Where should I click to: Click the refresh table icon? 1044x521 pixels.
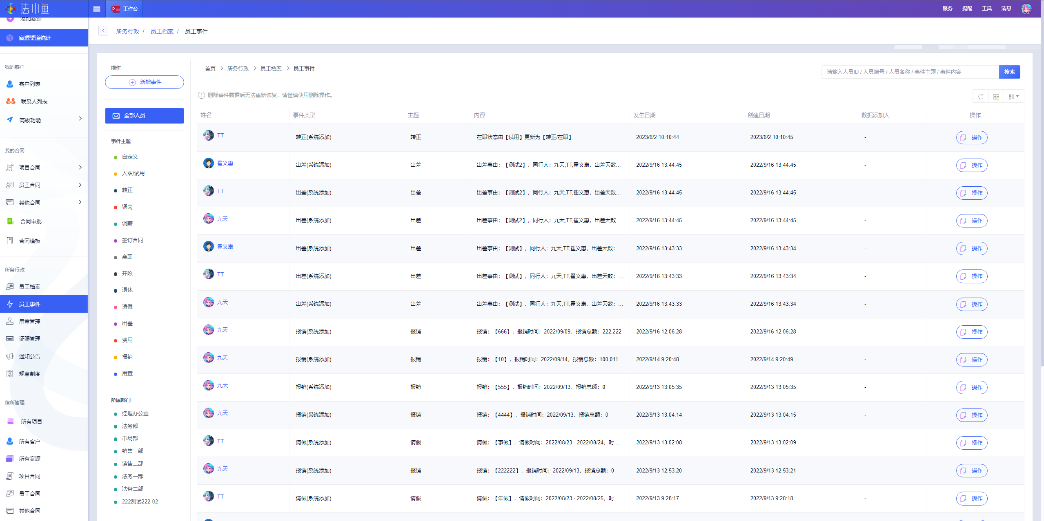pos(980,97)
